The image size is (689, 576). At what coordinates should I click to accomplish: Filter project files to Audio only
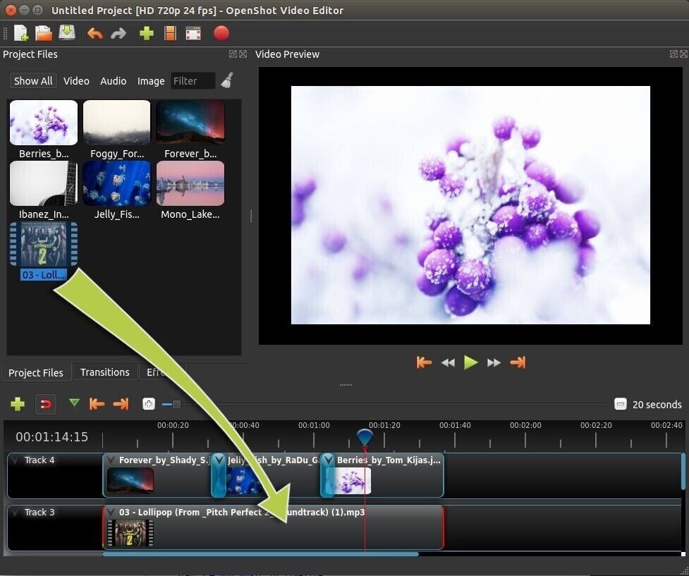click(x=113, y=80)
